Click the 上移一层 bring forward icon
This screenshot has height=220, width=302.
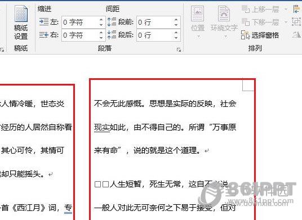coord(246,9)
